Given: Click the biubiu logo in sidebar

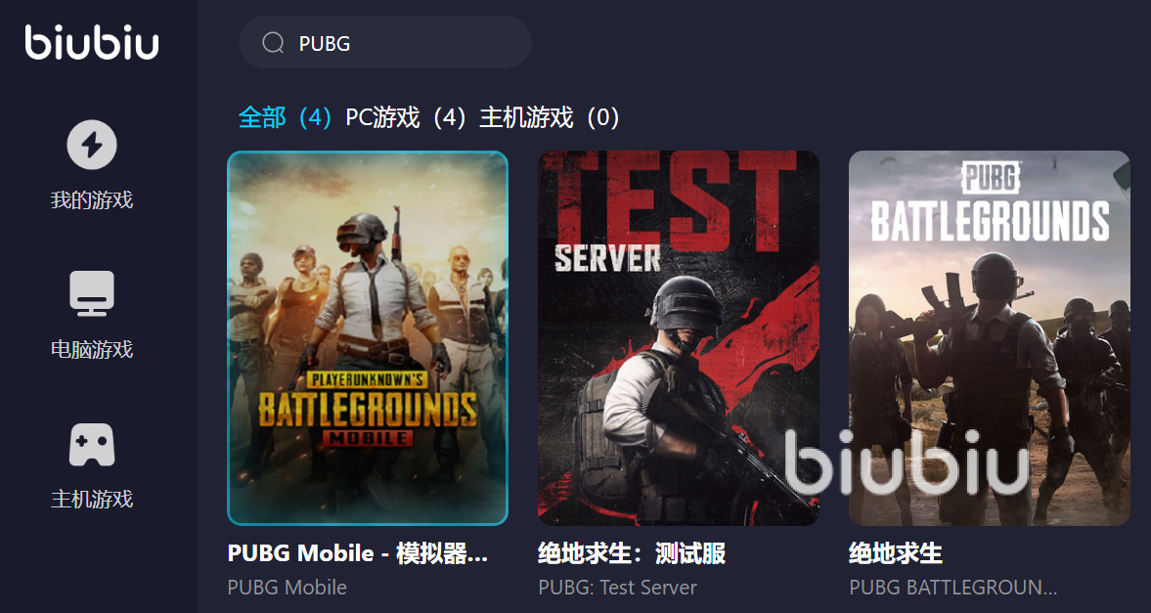Looking at the screenshot, I should 92,43.
